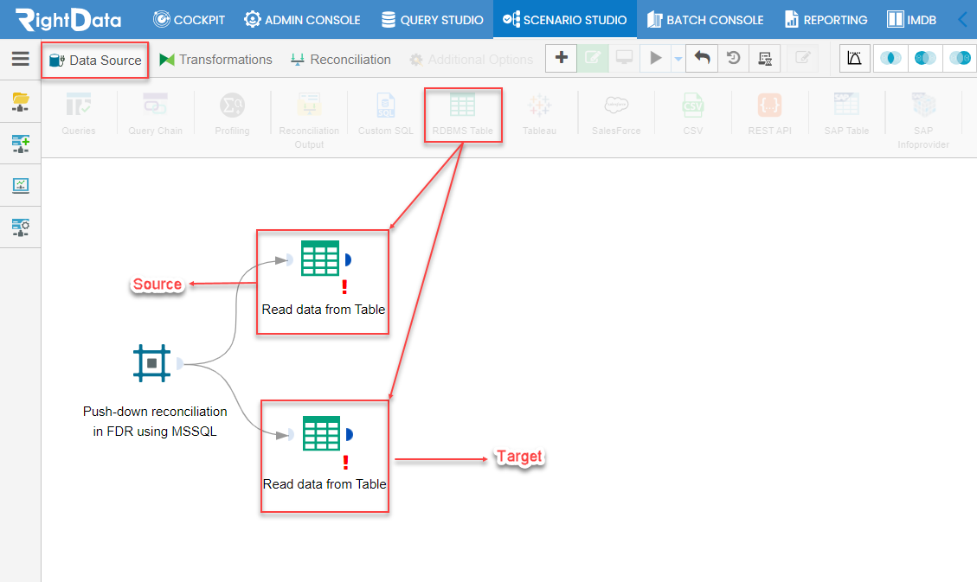Open REPORTING in top navigation
Image resolution: width=977 pixels, height=582 pixels.
(x=826, y=19)
